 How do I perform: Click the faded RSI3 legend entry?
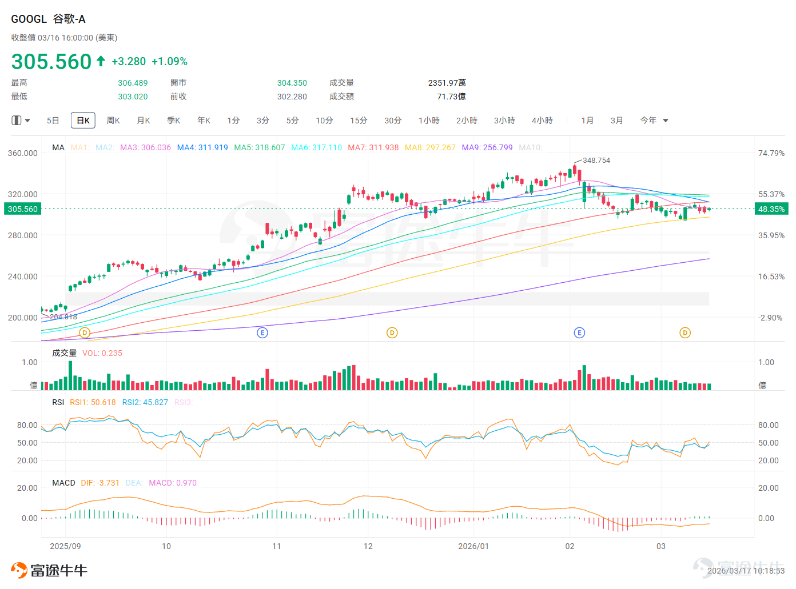[x=184, y=402]
